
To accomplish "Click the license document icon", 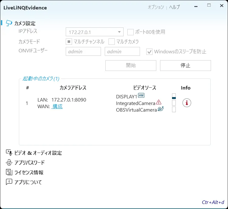I will point(9,172).
